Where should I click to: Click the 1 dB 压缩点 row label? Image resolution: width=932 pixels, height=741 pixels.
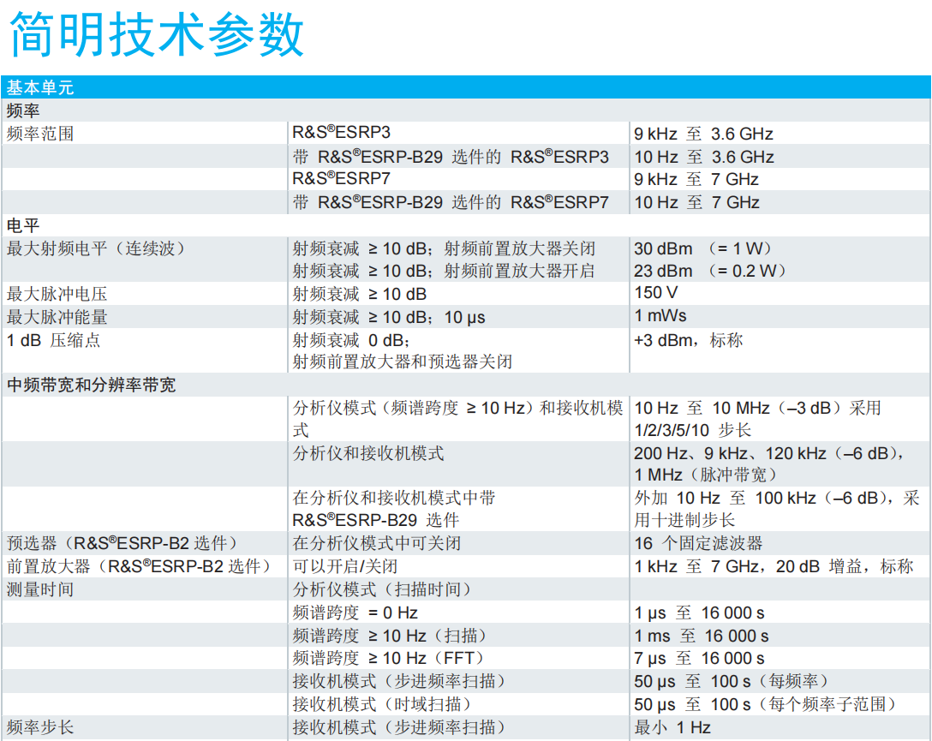53,340
